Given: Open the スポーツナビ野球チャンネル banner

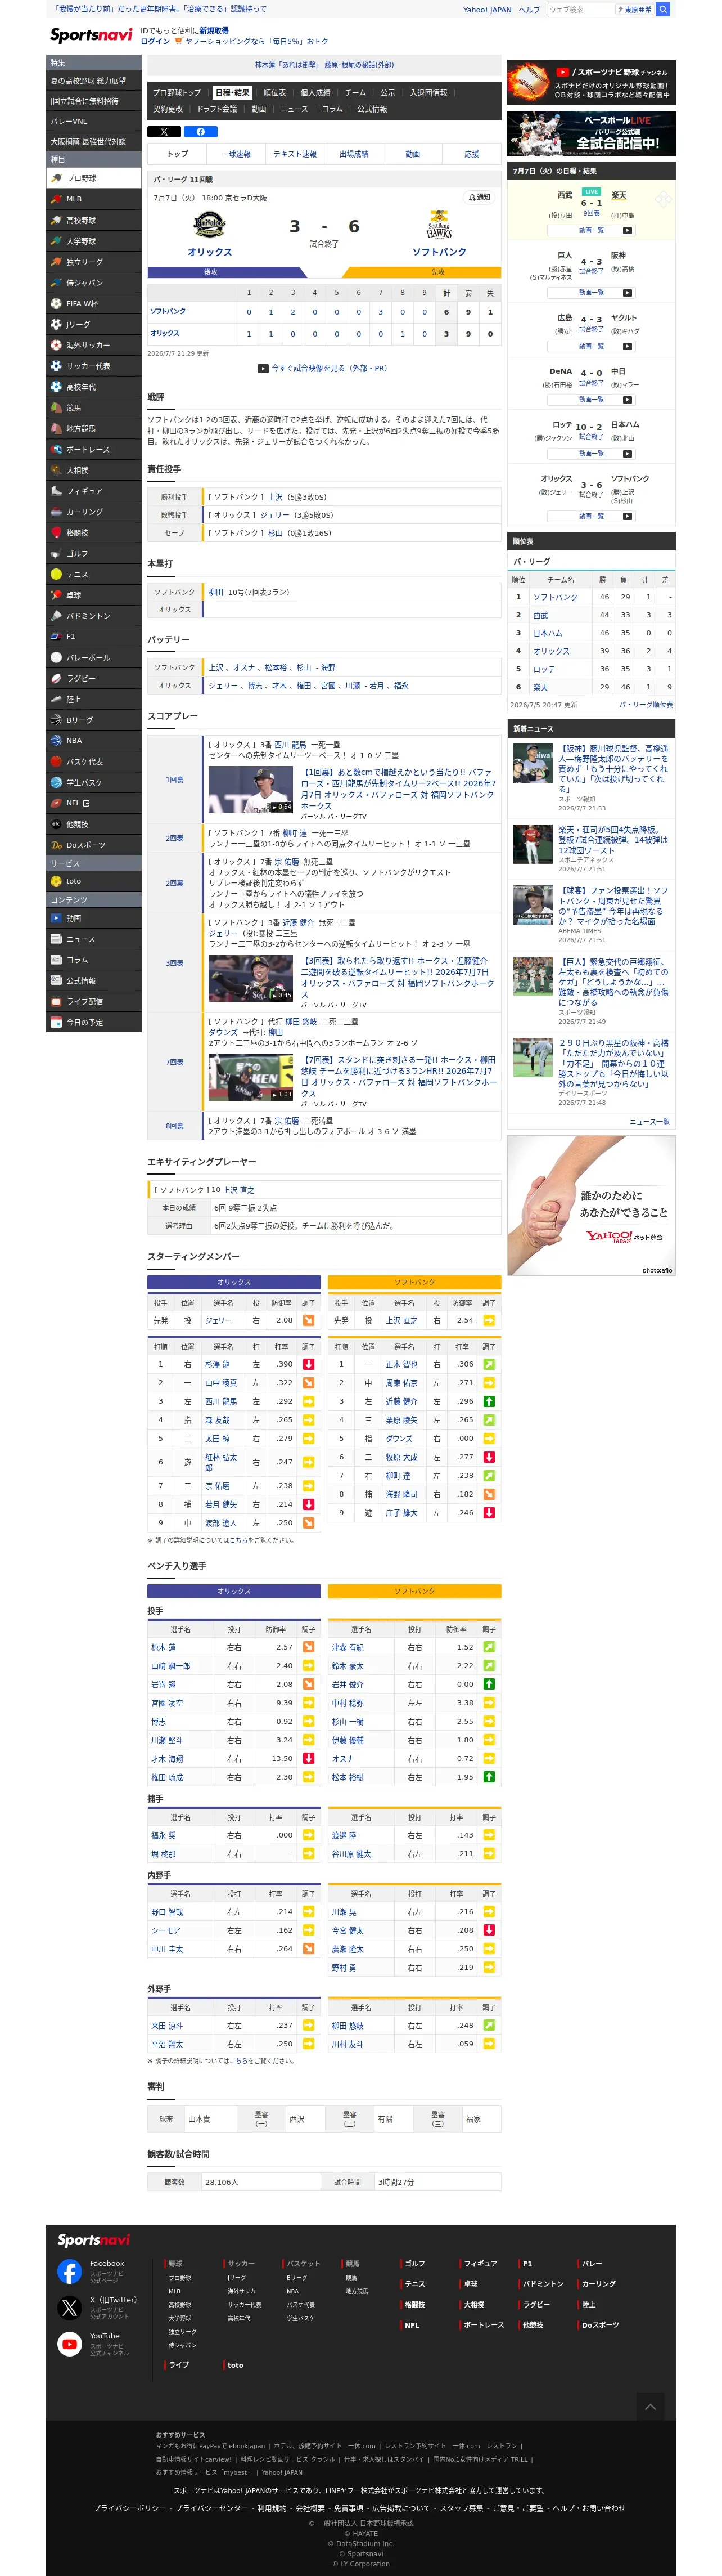Looking at the screenshot, I should point(591,82).
